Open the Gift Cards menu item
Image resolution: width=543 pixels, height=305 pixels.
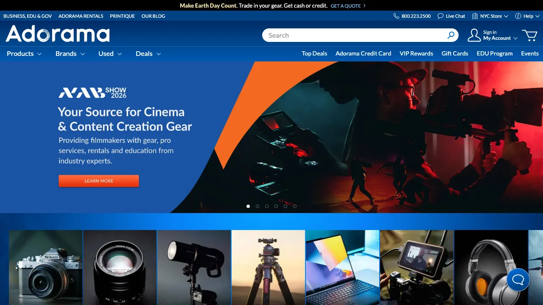(x=455, y=54)
